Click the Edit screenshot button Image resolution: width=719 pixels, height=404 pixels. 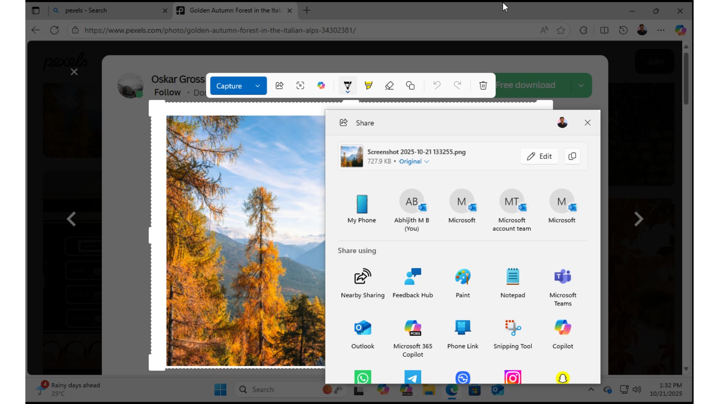(539, 156)
